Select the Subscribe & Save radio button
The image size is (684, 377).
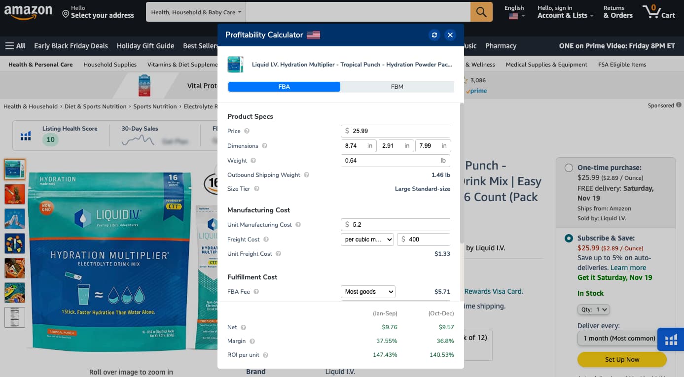click(x=569, y=238)
